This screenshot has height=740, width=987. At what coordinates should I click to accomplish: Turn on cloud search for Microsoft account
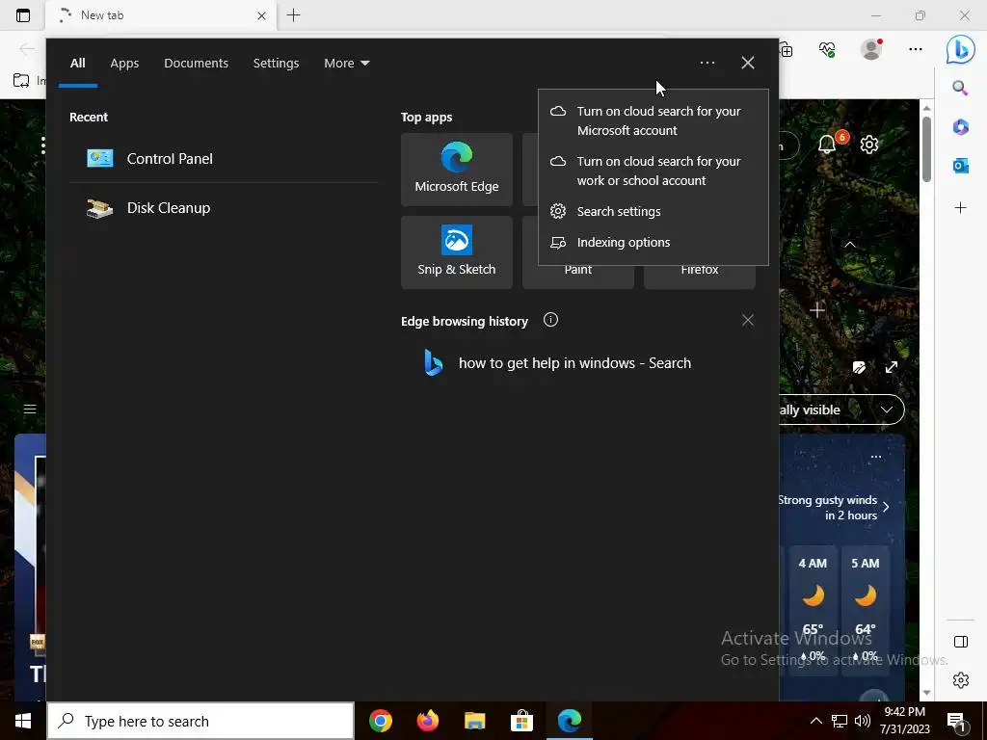tap(654, 120)
